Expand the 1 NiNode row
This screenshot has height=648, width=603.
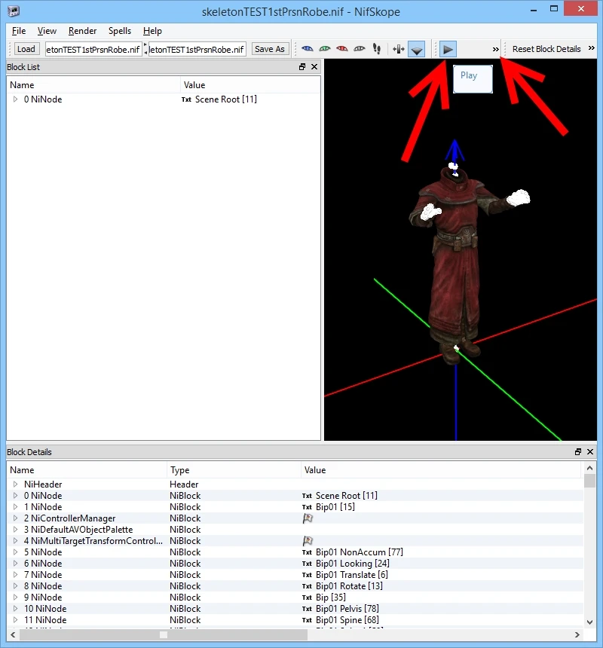point(15,506)
